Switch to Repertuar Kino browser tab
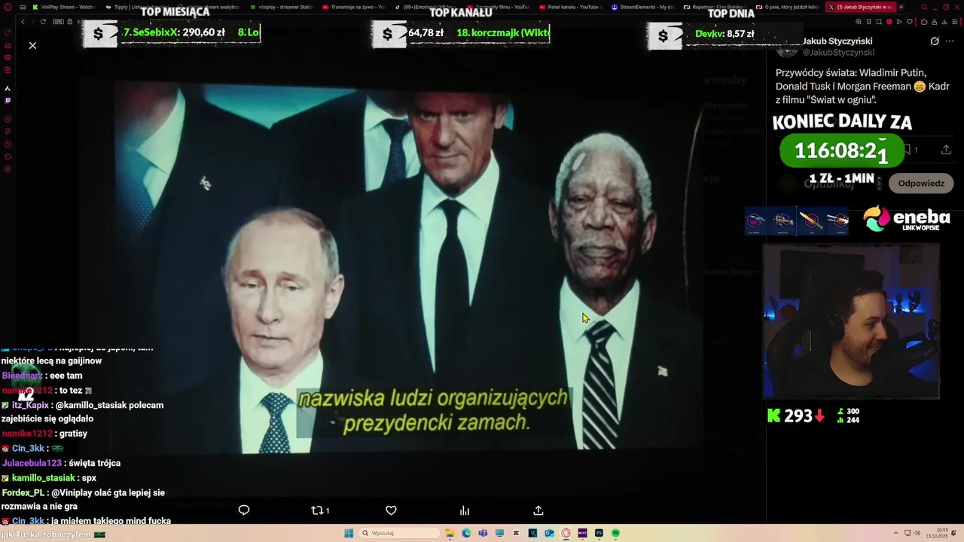Screen dimensions: 964x542 click(x=714, y=7)
